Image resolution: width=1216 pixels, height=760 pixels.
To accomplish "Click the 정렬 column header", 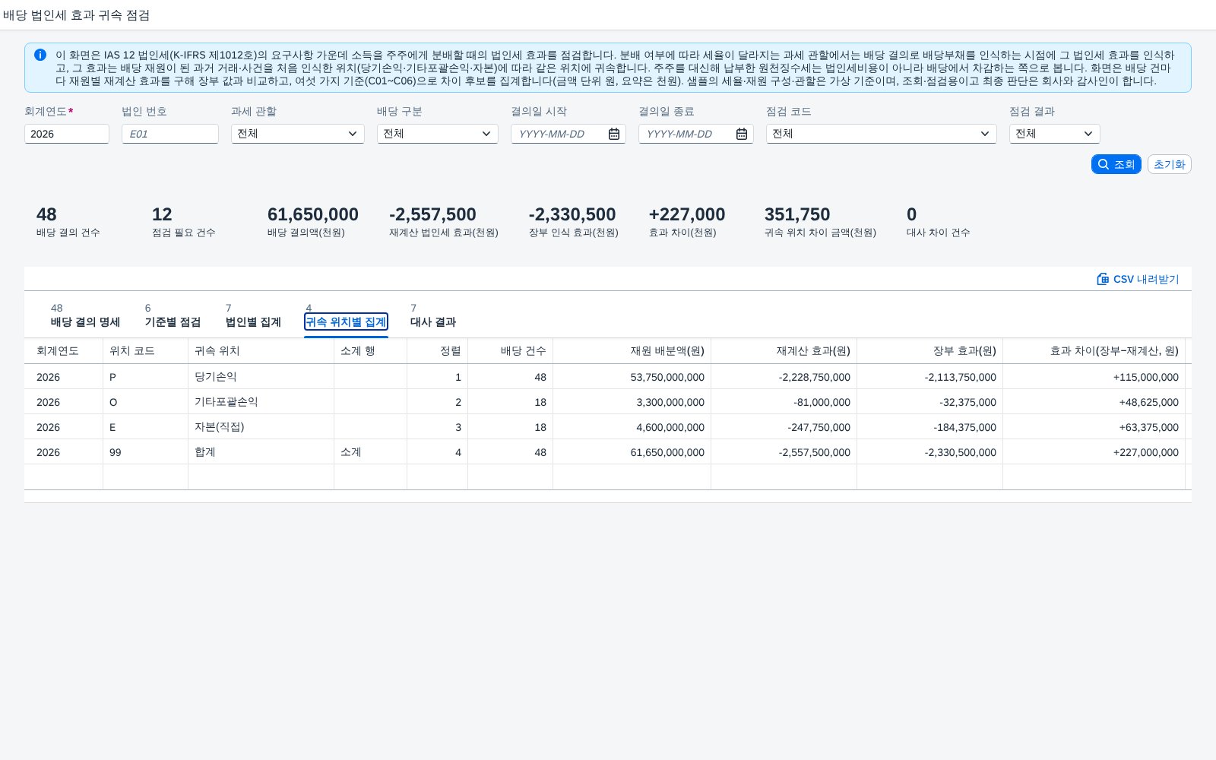I will pos(437,350).
